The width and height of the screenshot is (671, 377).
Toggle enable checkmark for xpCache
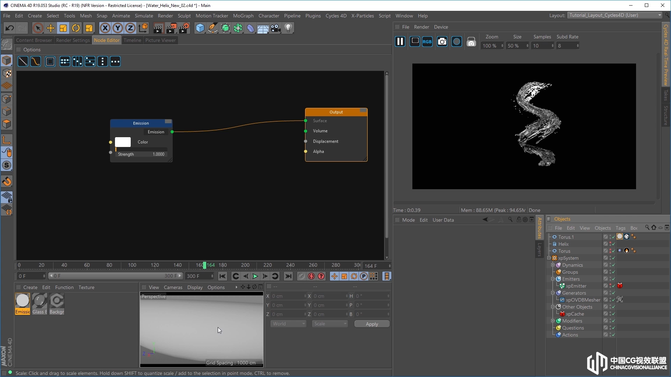613,314
